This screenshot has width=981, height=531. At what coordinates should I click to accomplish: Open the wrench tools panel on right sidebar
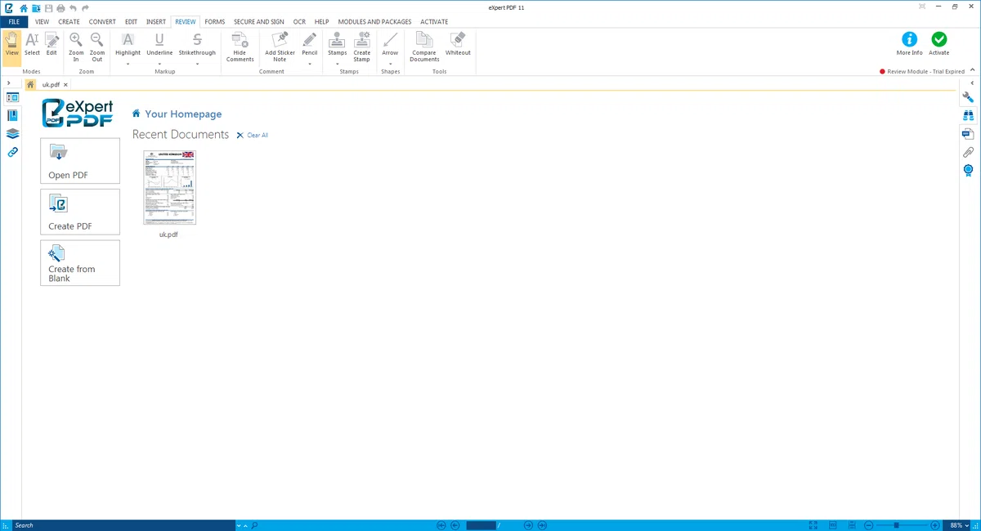[968, 97]
